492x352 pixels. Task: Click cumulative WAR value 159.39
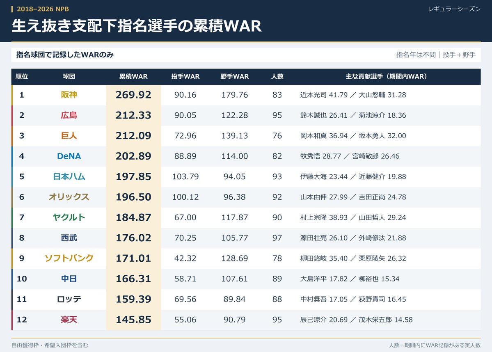tap(133, 299)
